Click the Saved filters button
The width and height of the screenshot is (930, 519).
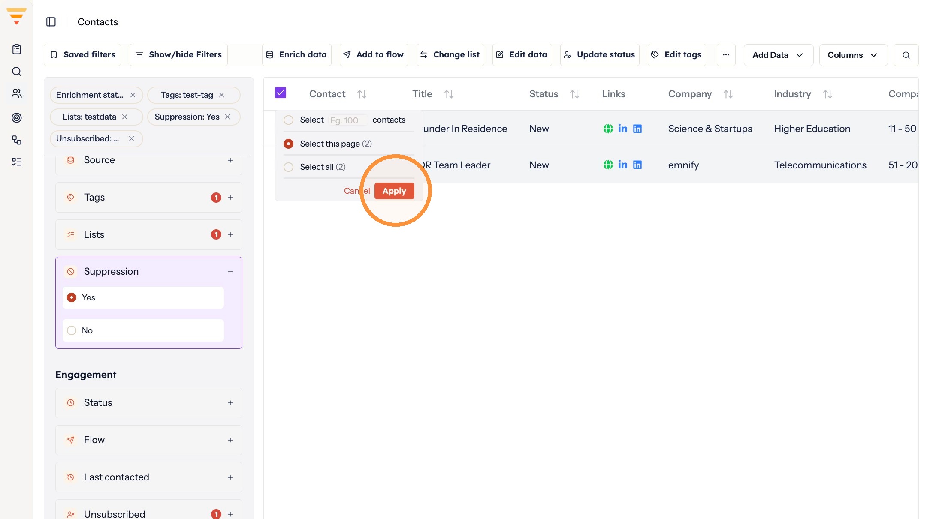82,55
